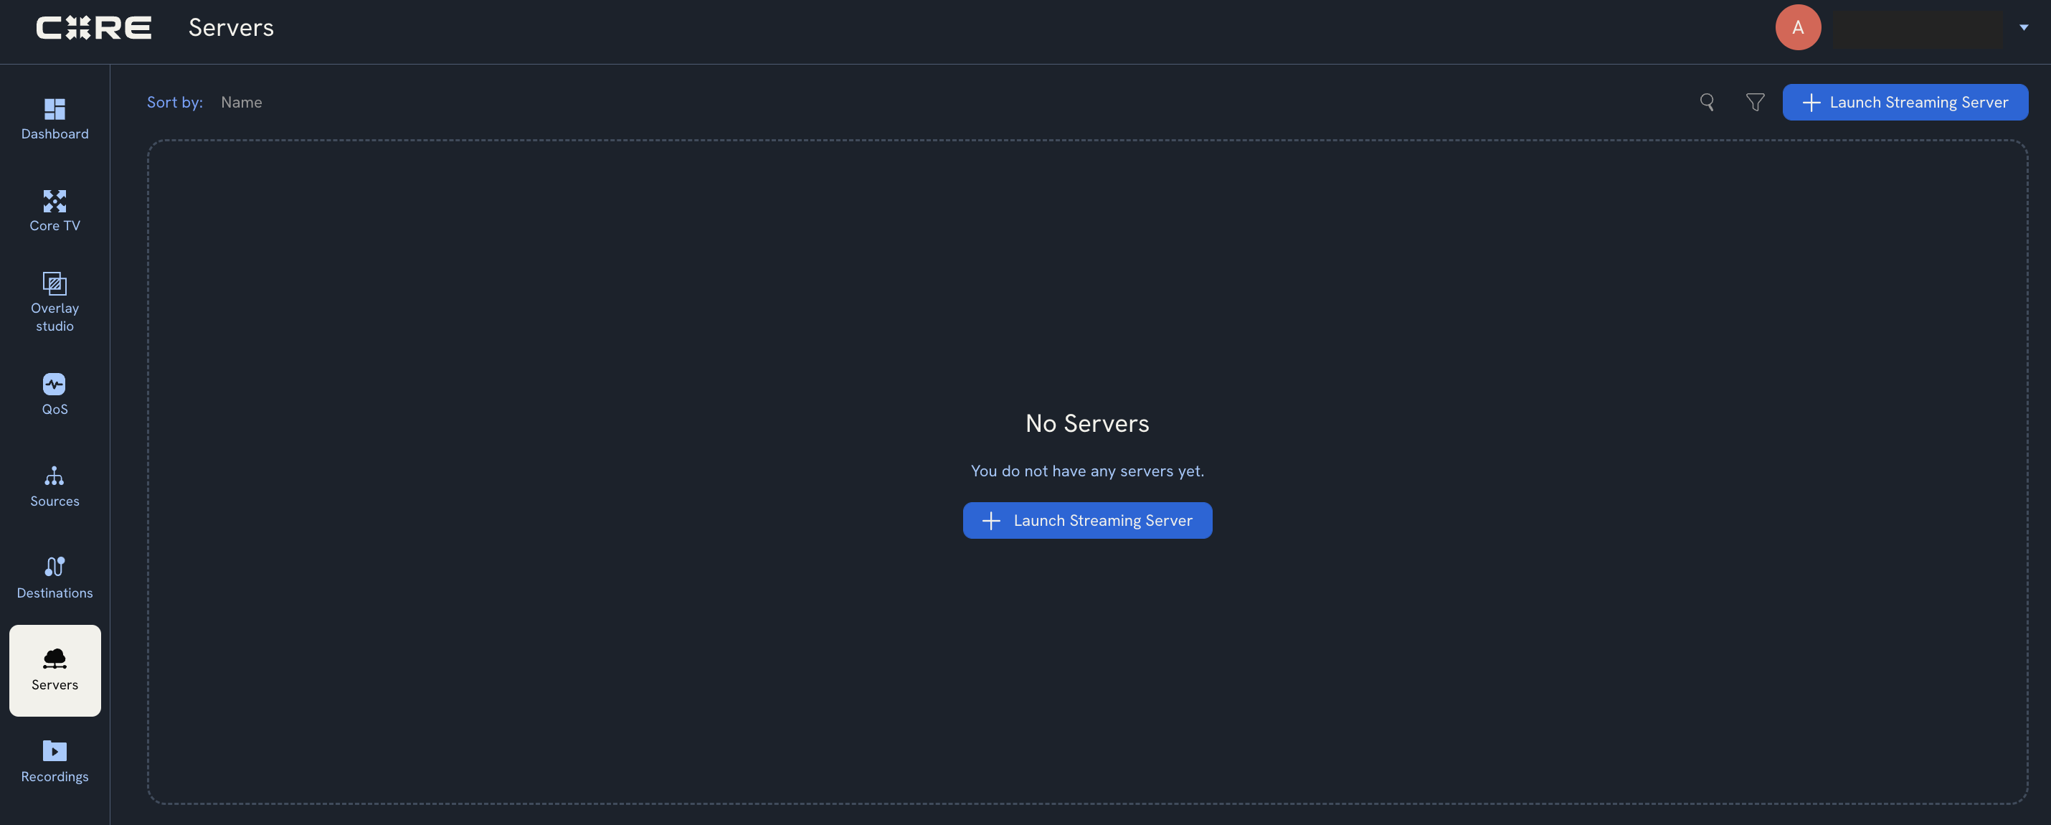Click the Sort by label
The image size is (2051, 825).
coord(174,102)
